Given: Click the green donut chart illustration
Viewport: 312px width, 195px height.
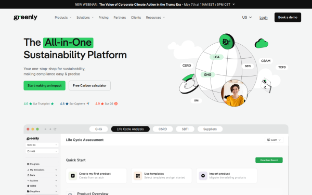Looking at the screenshot, I should point(188,84).
